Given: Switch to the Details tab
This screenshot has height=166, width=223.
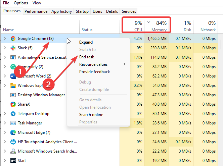Looking at the screenshot, I should [x=112, y=11].
